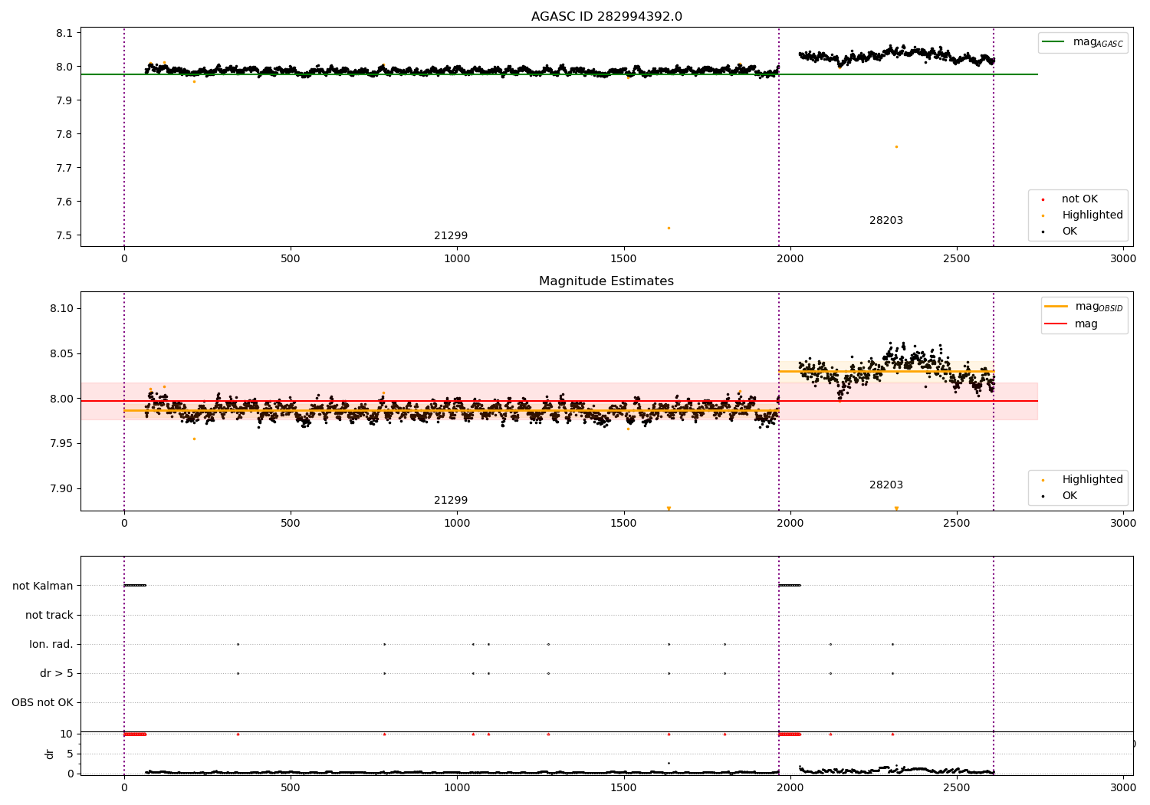The image size is (1150, 805).
Task: Click the Magnitude Estimates plot title
Action: 606,281
